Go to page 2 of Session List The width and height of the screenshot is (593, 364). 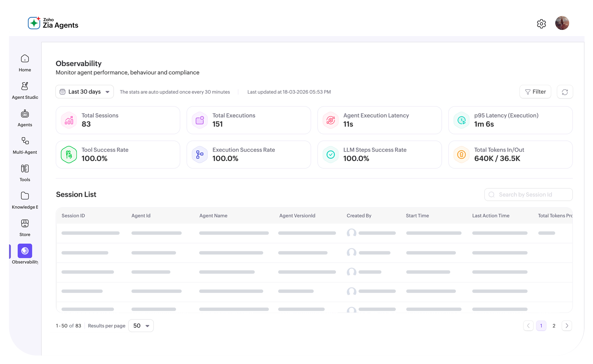click(x=554, y=325)
